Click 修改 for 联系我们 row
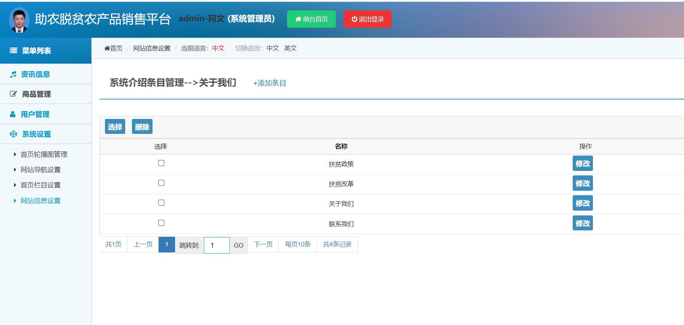The width and height of the screenshot is (684, 325). [583, 223]
